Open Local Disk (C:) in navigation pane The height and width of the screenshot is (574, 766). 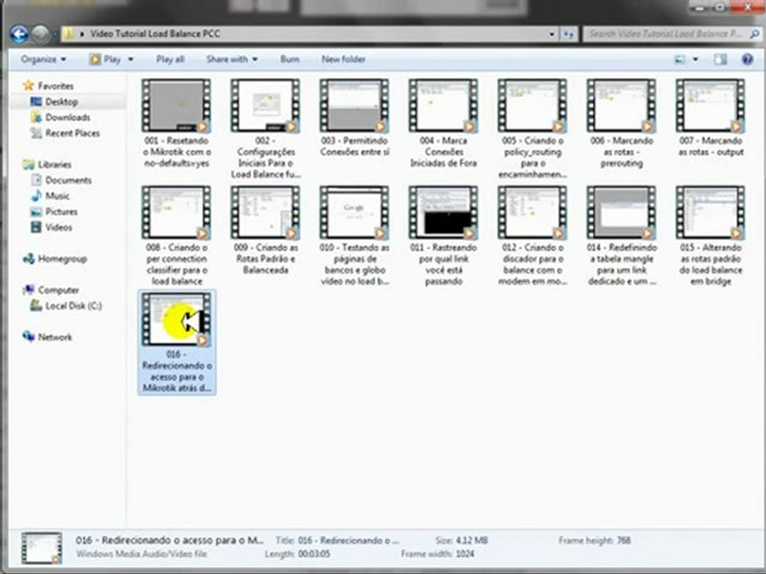tap(73, 305)
